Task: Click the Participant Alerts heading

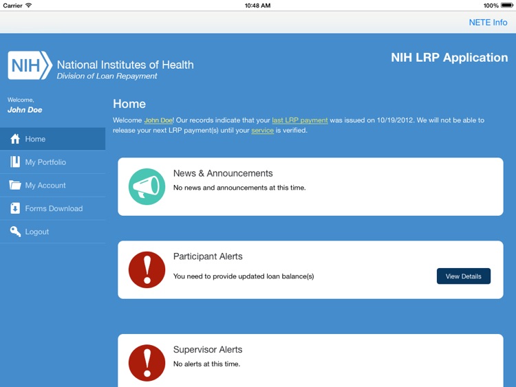Action: click(x=208, y=256)
